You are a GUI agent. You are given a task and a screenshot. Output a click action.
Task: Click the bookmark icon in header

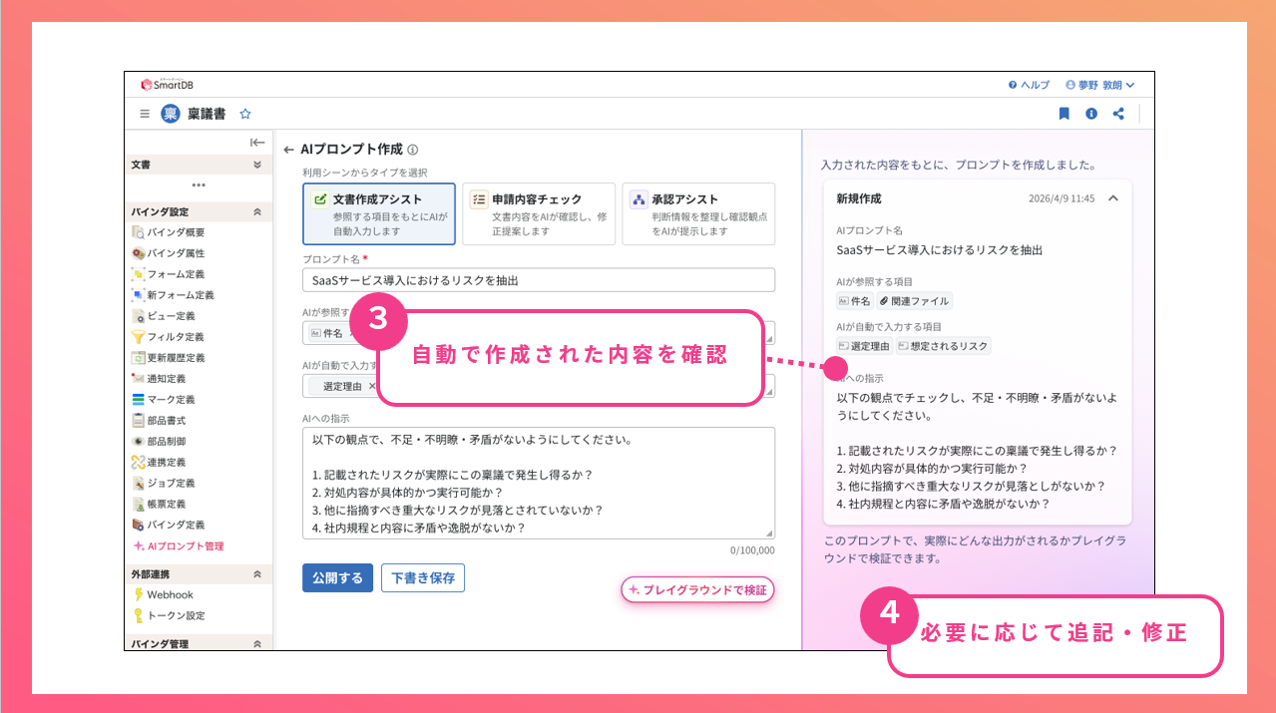click(x=1064, y=114)
